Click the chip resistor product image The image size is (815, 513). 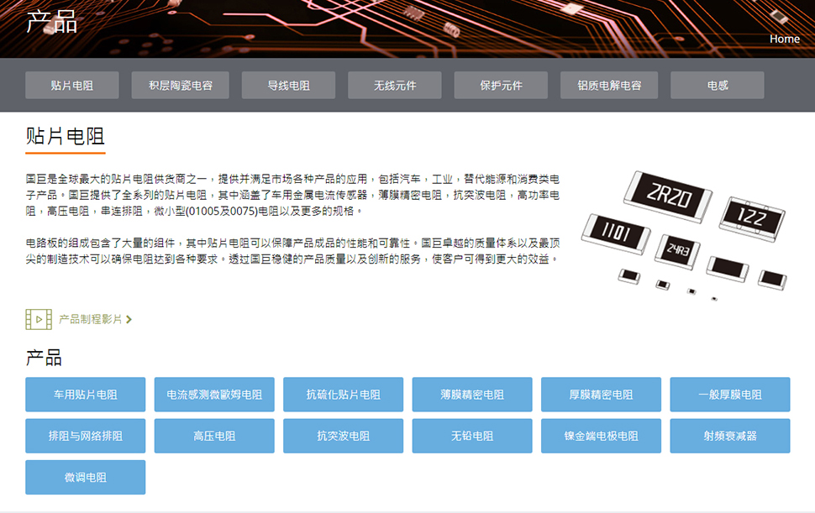point(684,233)
